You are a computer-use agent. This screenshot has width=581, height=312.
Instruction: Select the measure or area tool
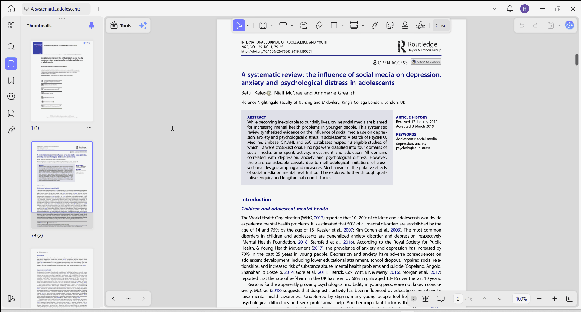(354, 26)
